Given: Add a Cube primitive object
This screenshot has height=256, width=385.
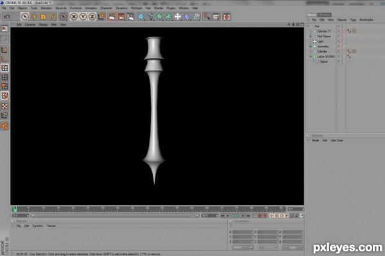Looking at the screenshot, I should tap(141, 17).
